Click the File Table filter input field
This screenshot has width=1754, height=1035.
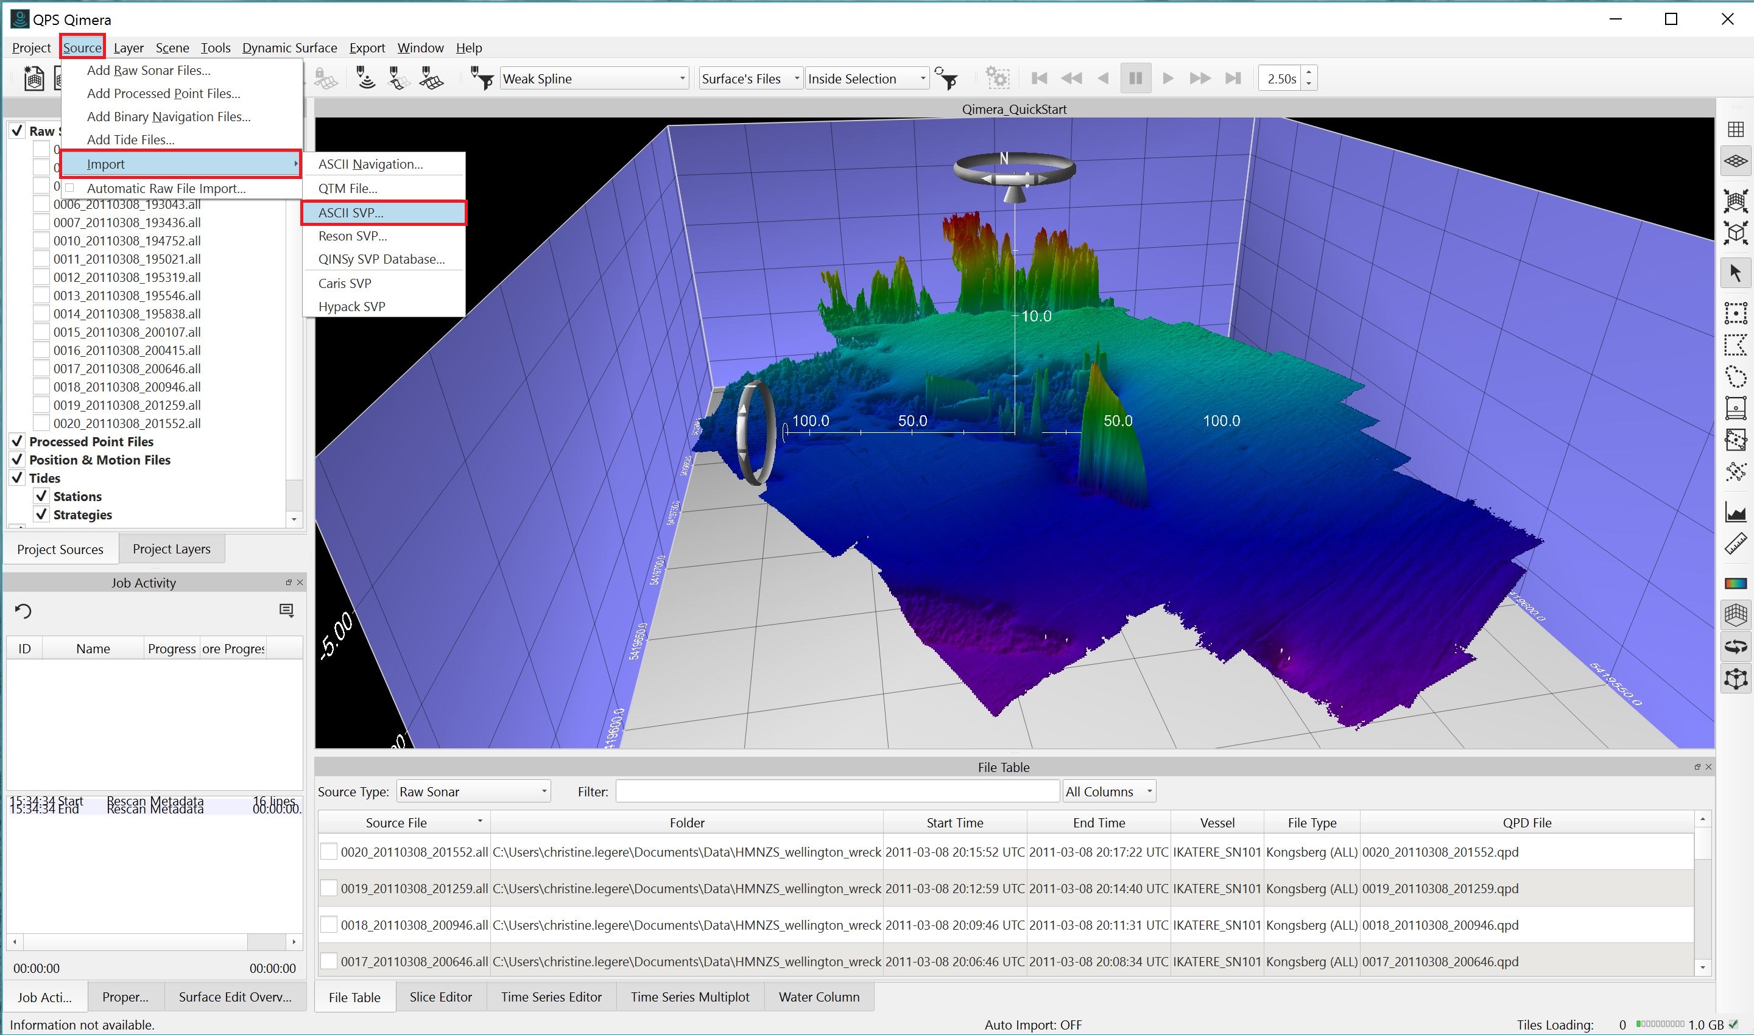837,791
